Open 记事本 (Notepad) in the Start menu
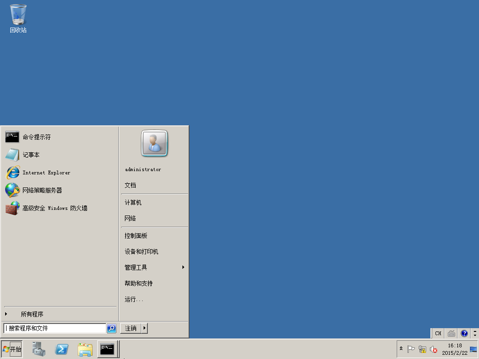479x359 pixels. (x=59, y=155)
